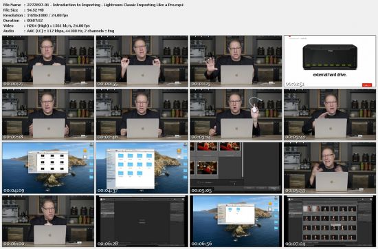Open the frame stamped 00:00:55

(142, 61)
